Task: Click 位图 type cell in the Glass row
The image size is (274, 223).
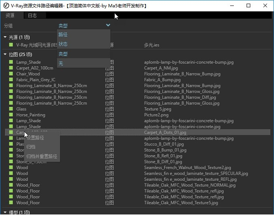Action: click(x=109, y=109)
